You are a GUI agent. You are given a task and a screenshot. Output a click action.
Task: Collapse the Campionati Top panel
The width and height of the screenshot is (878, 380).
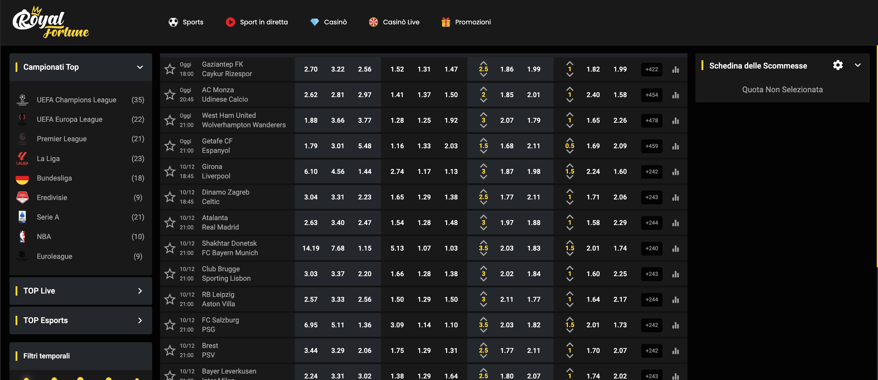point(140,67)
